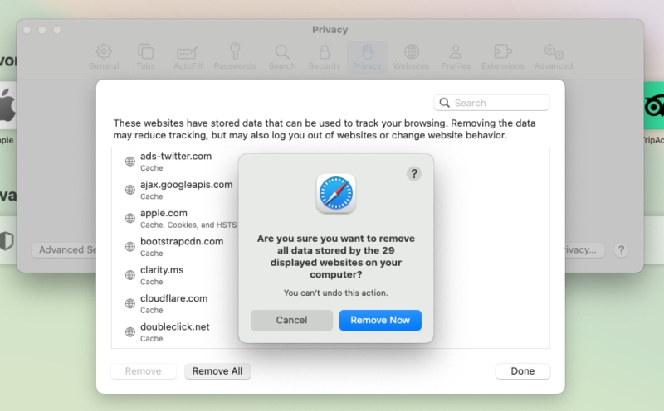Click the globe icon beside cloudflare.com
This screenshot has width=664, height=411.
pyautogui.click(x=130, y=303)
